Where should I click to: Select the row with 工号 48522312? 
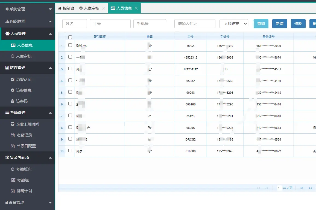click(70, 57)
